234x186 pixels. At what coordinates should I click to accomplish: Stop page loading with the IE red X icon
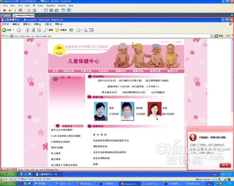[27, 30]
